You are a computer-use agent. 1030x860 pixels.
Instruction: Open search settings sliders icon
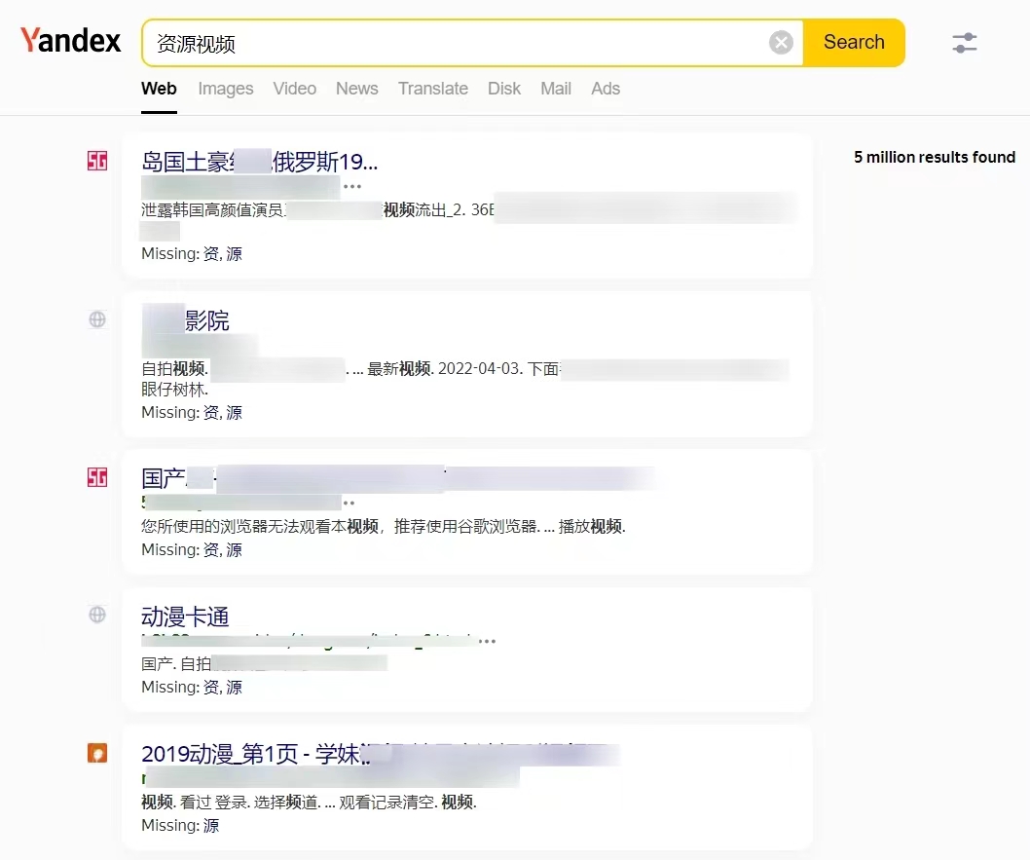pos(965,44)
